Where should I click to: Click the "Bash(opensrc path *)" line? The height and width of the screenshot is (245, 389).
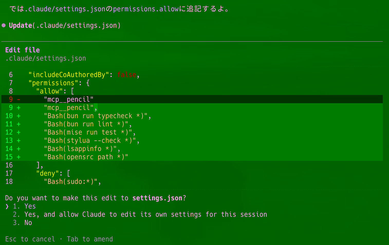click(x=192, y=157)
